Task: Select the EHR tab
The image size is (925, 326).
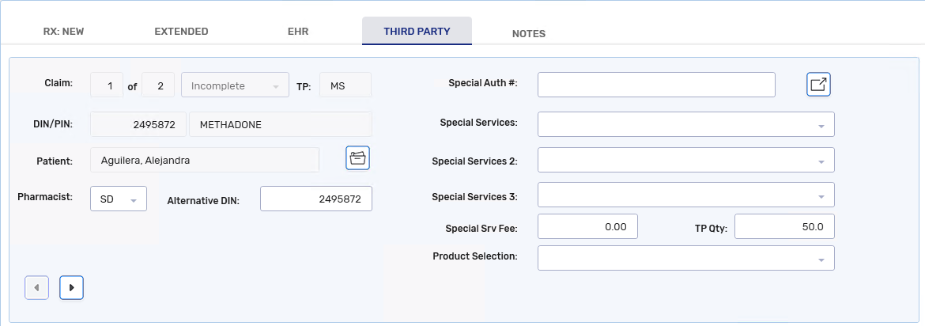Action: (298, 32)
